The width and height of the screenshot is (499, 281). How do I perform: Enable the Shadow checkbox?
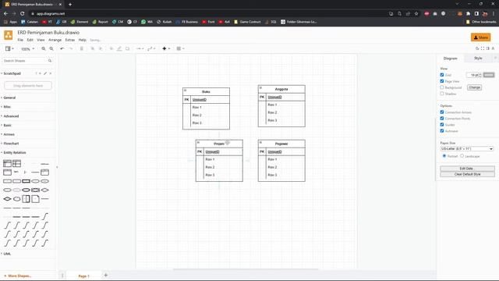tap(442, 94)
